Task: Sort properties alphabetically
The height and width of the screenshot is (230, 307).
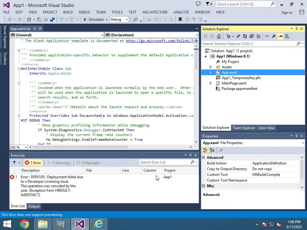Action: 212,150
